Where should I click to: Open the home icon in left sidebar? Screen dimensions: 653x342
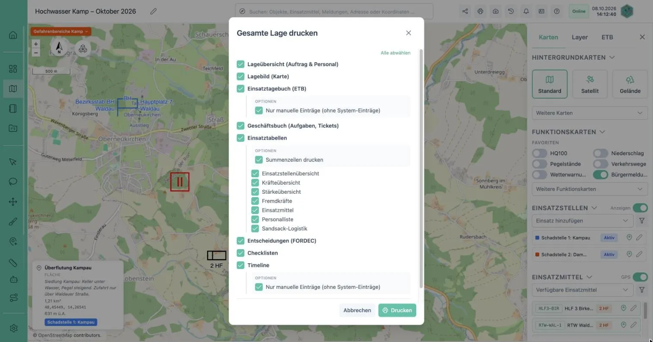point(13,35)
